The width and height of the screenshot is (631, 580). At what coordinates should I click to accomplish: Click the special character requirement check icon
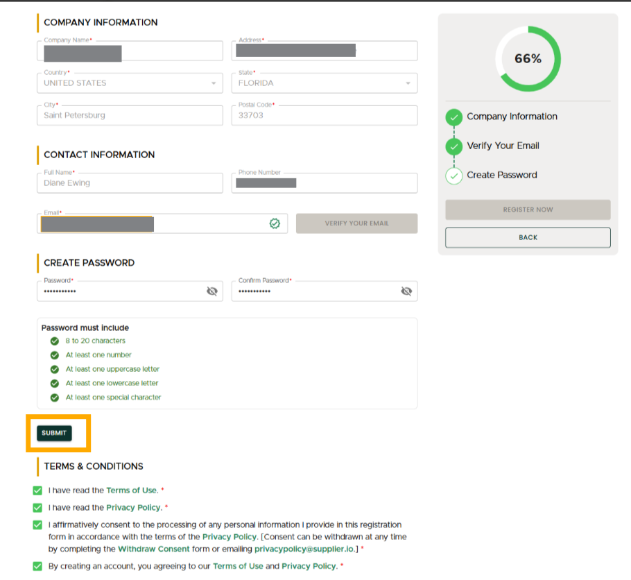coord(55,398)
